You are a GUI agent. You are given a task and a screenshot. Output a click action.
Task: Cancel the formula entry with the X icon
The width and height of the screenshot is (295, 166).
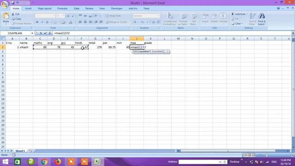(41, 33)
